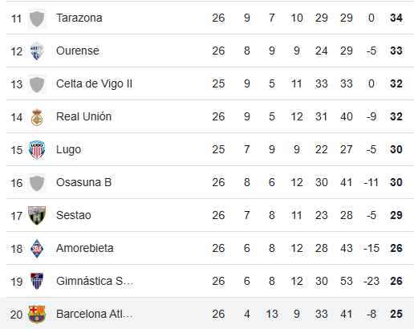Click the Barcelona Atl… club crest
The height and width of the screenshot is (329, 414).
click(x=37, y=315)
